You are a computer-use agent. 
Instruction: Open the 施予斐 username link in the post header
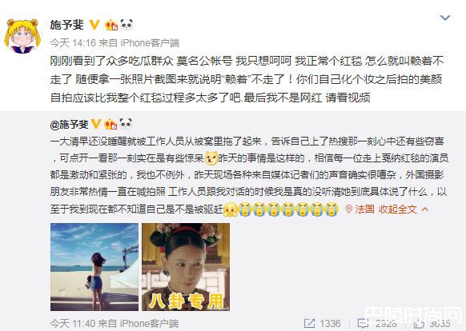67,25
